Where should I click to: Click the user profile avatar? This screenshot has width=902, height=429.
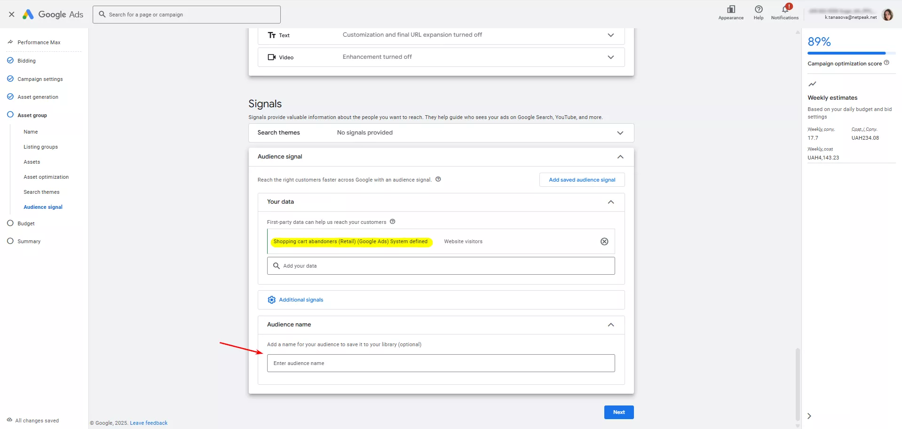coord(887,15)
